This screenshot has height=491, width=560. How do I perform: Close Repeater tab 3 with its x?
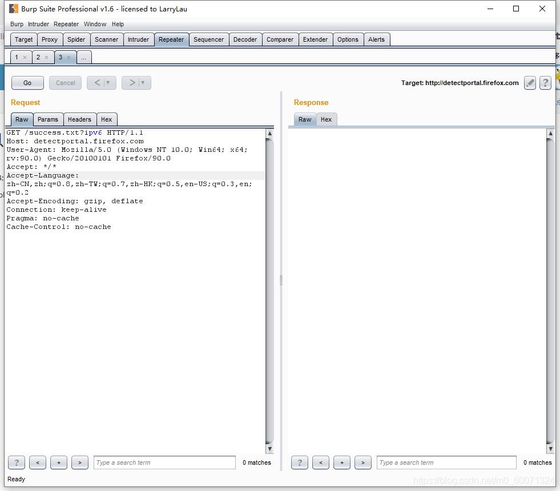coord(69,58)
